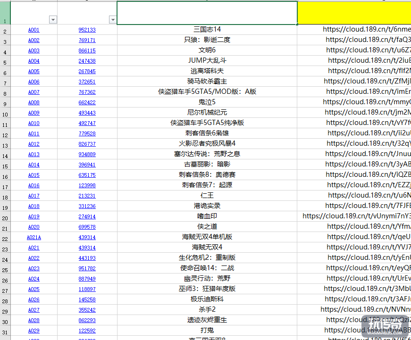The image size is (411, 340).
Task: Select the cell 海贼无双4单机版
Action: tap(207, 237)
